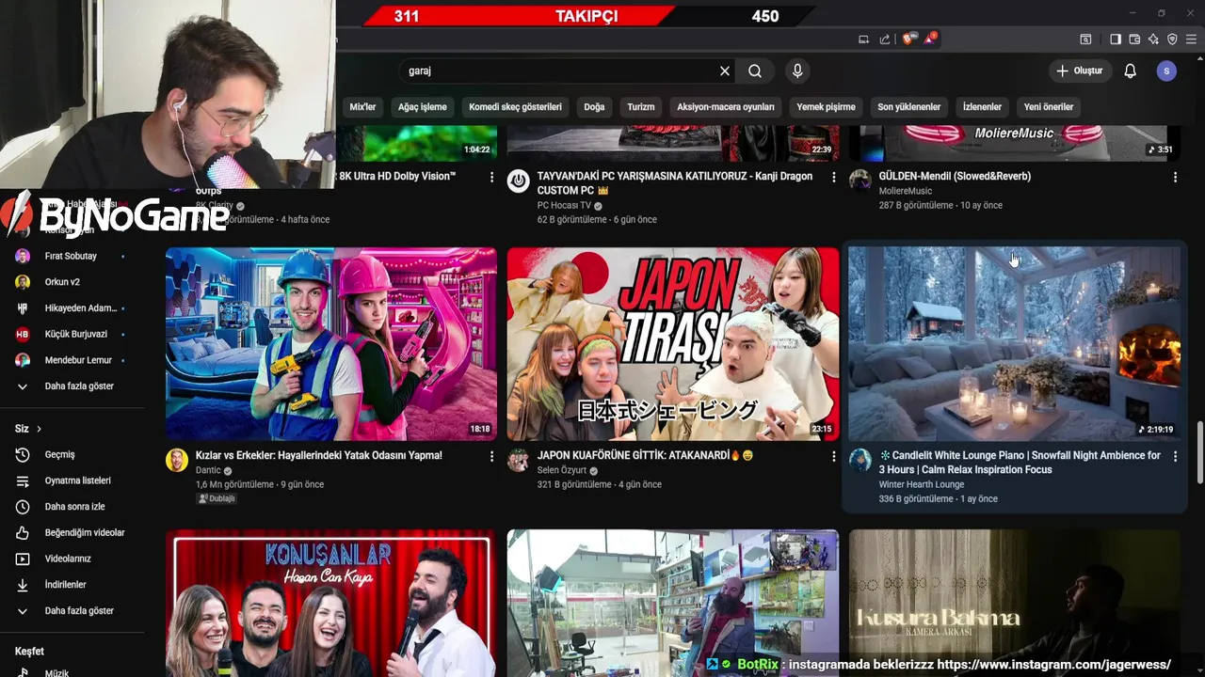Select the Yemek pişirme chip
1205x677 pixels.
click(x=826, y=107)
